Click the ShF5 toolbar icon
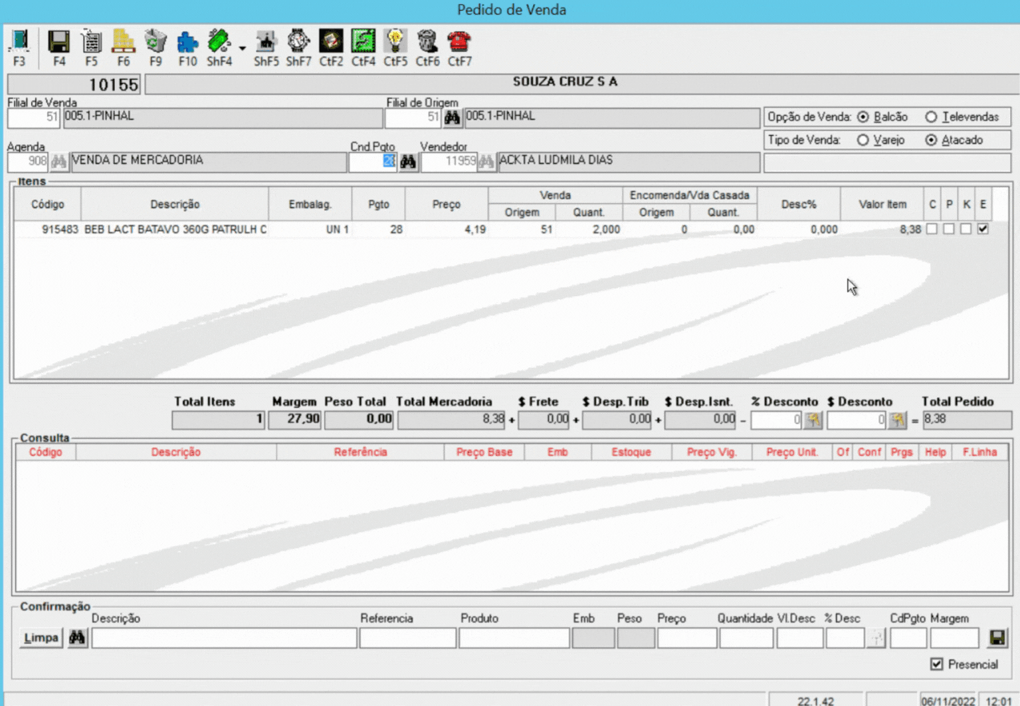 pos(266,42)
